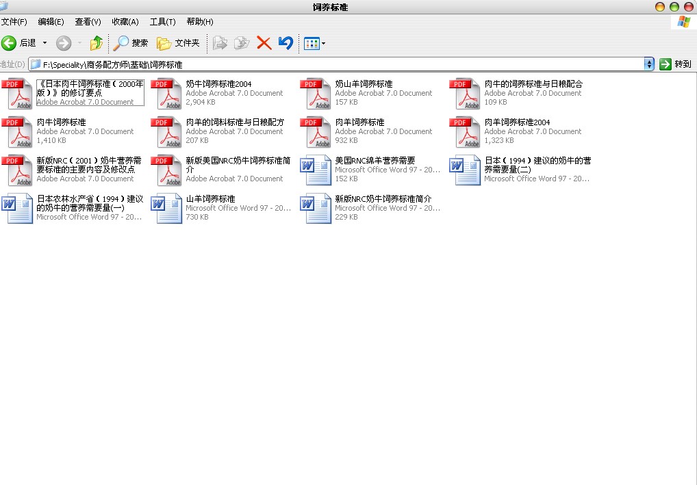The width and height of the screenshot is (697, 485).
Task: Click the green Back (后退) arrow button
Action: point(10,43)
